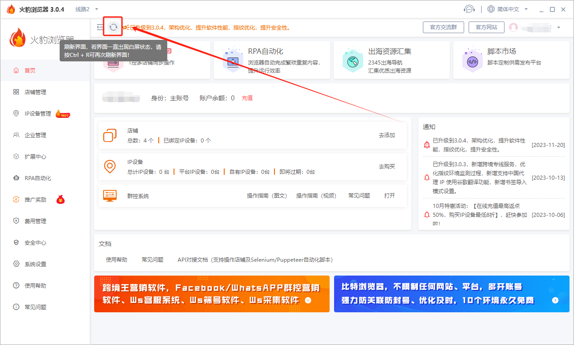574x345 pixels.
Task: Click the 比特浏览器 banner
Action: [452, 294]
